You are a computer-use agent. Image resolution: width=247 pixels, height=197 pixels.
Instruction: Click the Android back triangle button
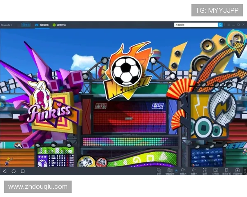point(5,171)
